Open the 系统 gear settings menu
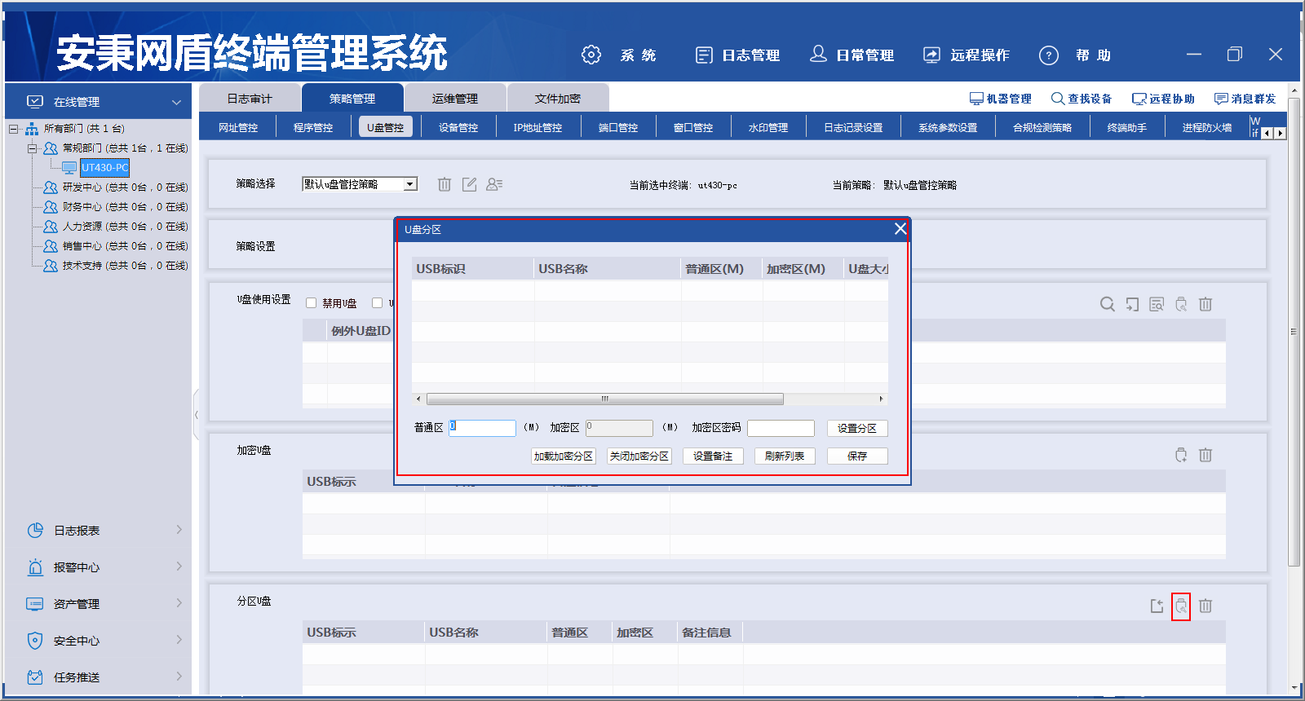The width and height of the screenshot is (1305, 701). (x=591, y=55)
